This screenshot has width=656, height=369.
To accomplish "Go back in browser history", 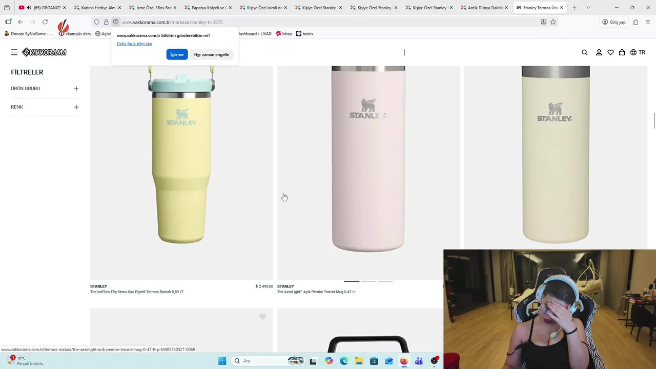I will pyautogui.click(x=20, y=22).
